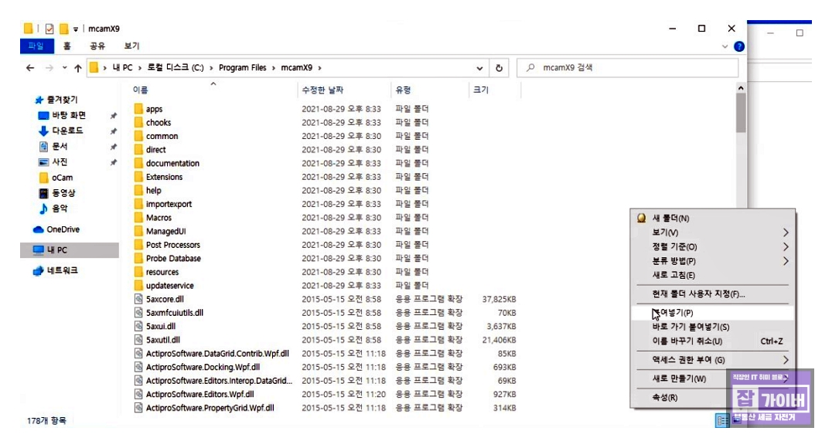Open 네트워크 in navigation pane
Screen dimensions: 832x448
click(x=62, y=270)
